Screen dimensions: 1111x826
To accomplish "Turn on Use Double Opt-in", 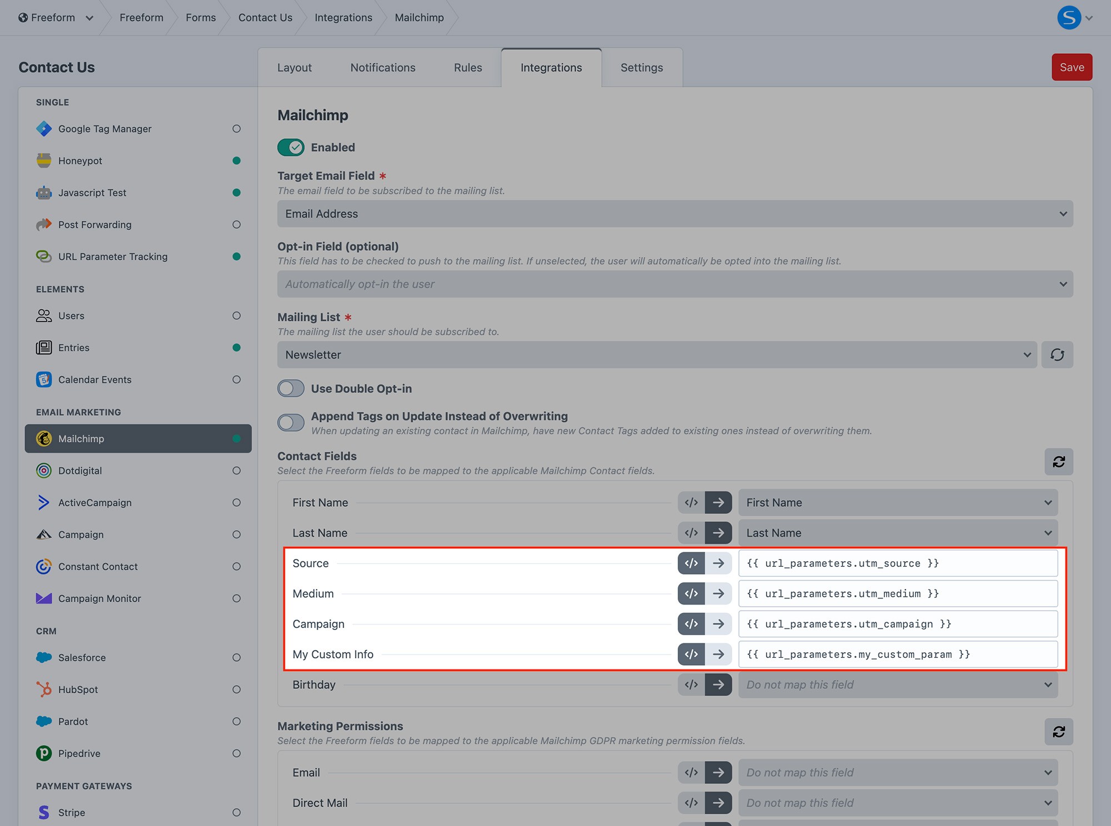I will tap(291, 389).
